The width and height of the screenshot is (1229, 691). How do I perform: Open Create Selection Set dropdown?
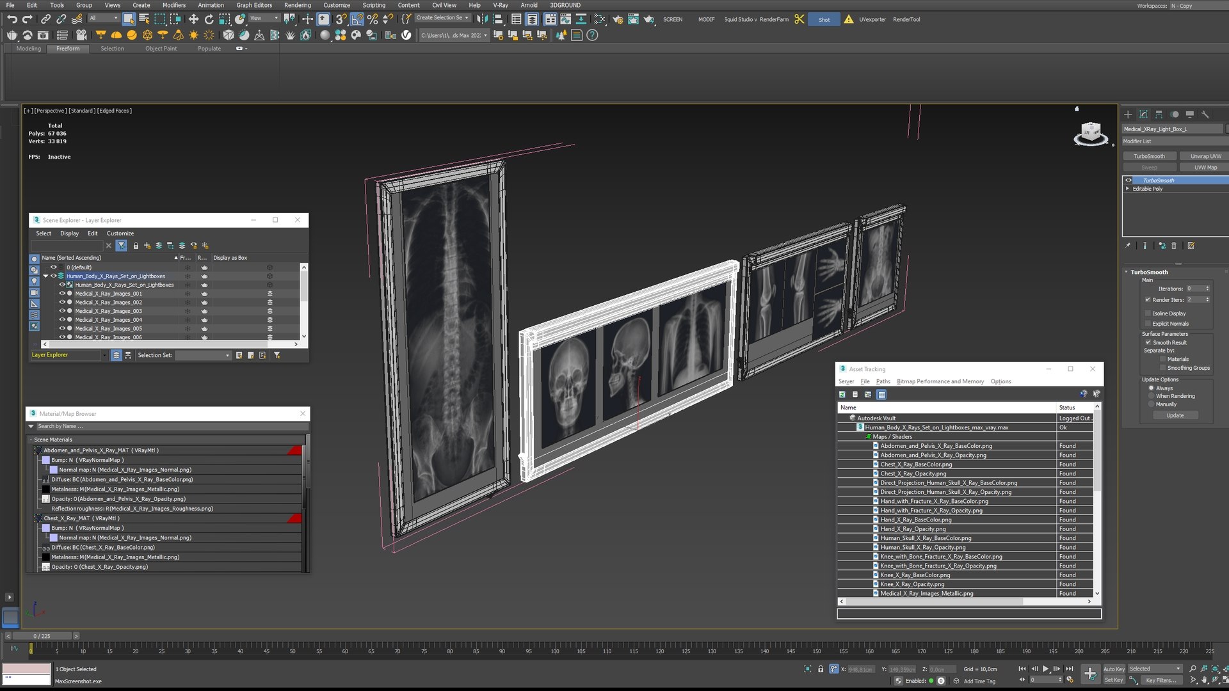(x=443, y=18)
